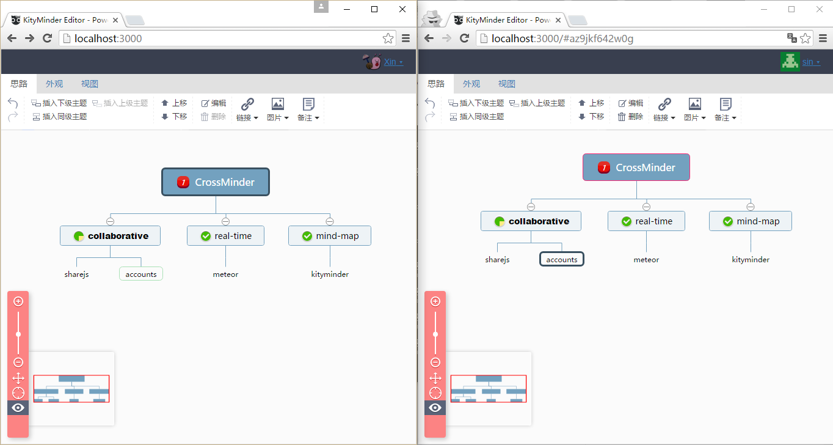The image size is (833, 445).
Task: Click progress icon on left collaborative node
Action: pyautogui.click(x=79, y=236)
